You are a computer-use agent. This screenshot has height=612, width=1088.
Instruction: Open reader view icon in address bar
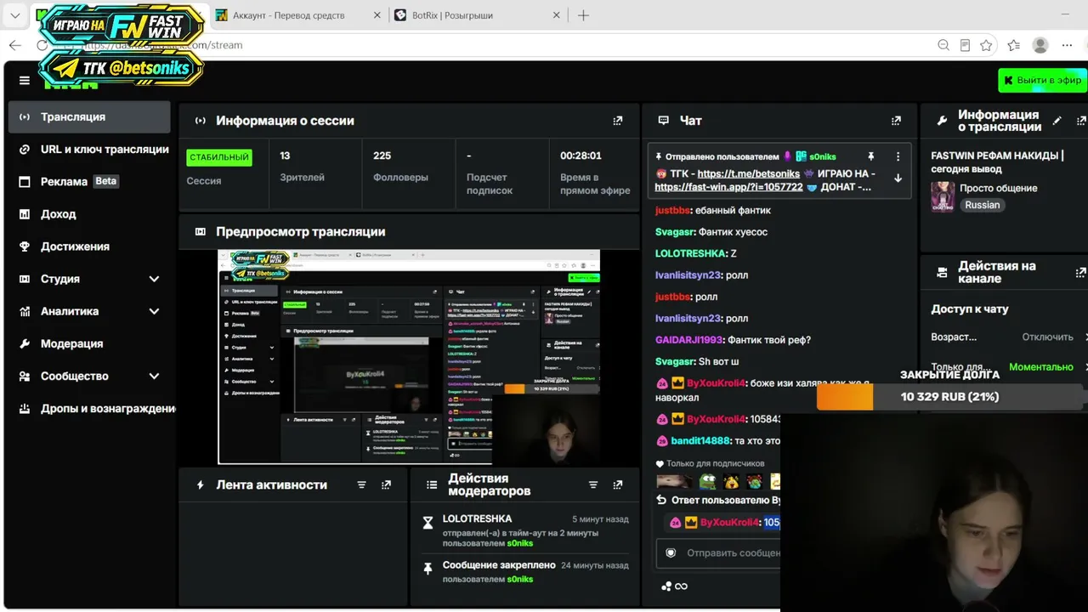coord(965,45)
